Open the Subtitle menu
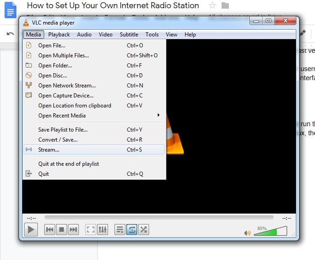The image size is (315, 260). click(x=129, y=35)
